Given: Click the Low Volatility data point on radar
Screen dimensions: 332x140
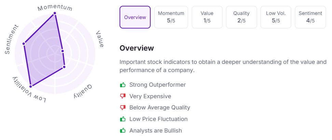Looking at the screenshot, I should pyautogui.click(x=31, y=86).
